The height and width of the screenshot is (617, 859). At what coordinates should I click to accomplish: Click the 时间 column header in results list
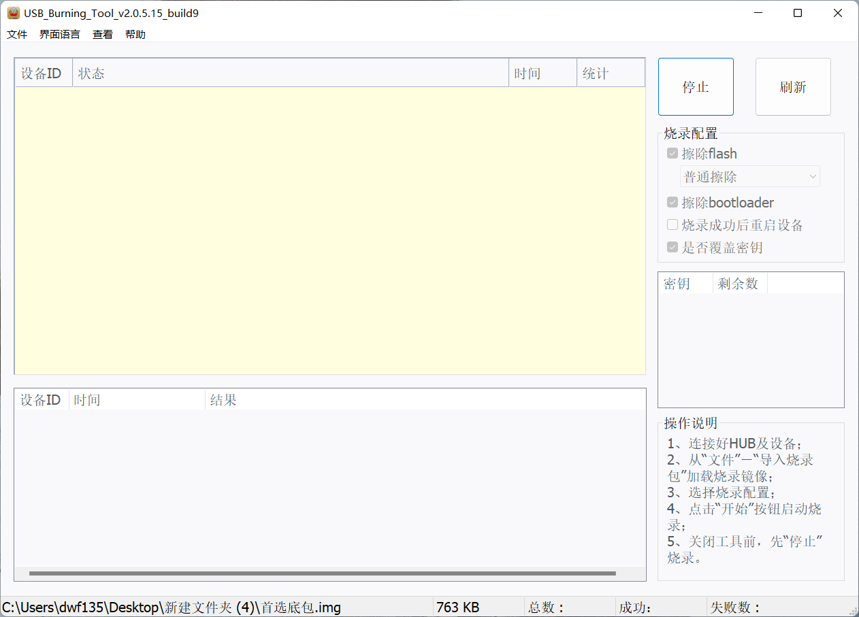point(137,400)
